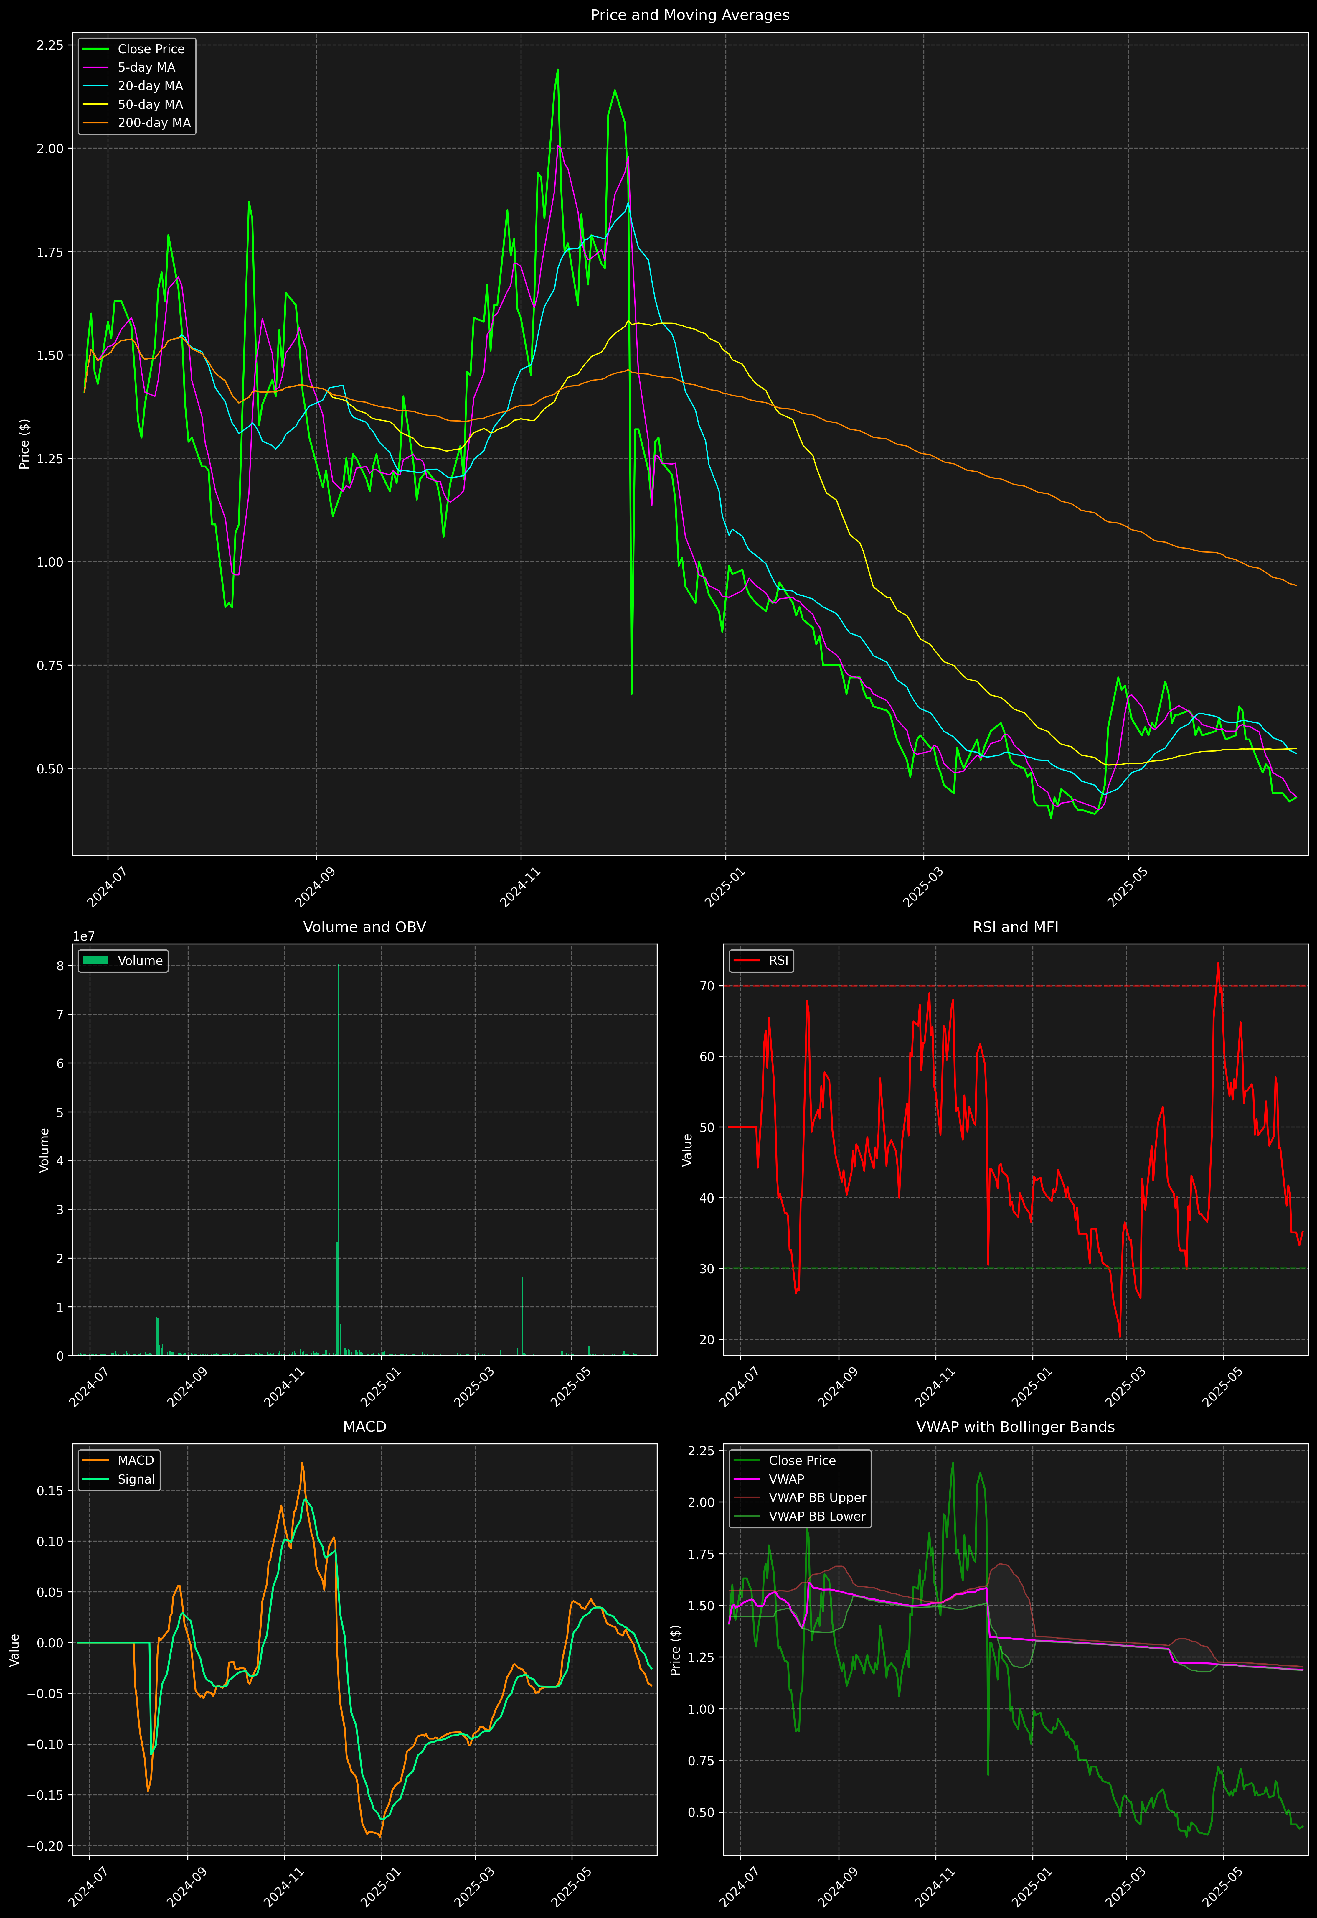Click the 'Volume' text in volume chart legend

pos(140,961)
